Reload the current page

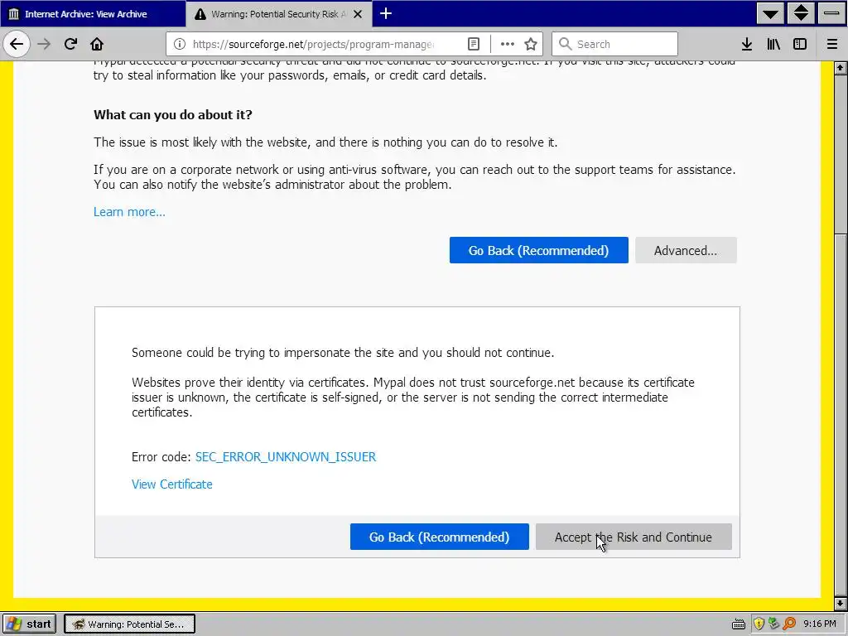[70, 44]
